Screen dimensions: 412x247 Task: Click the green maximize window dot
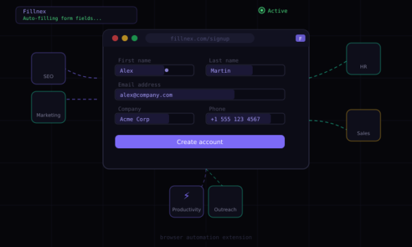click(x=135, y=38)
